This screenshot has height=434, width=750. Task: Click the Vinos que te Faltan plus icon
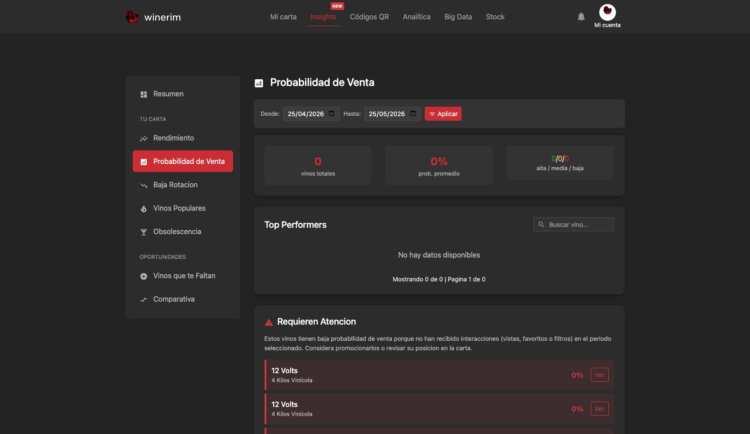pos(144,276)
